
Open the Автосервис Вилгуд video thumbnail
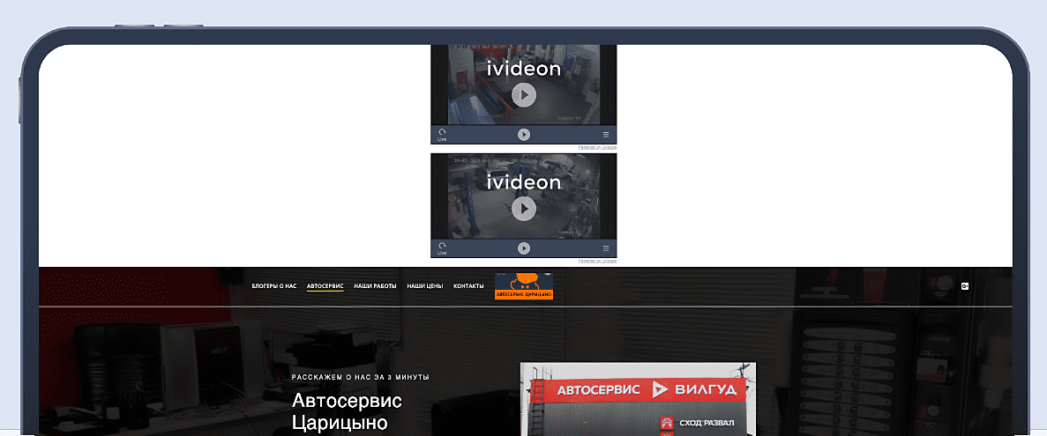pyautogui.click(x=638, y=399)
